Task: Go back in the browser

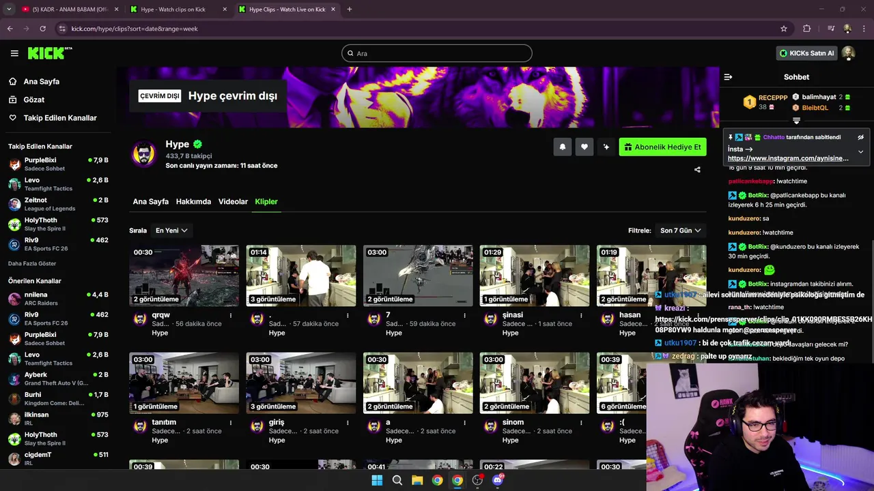Action: 10,29
